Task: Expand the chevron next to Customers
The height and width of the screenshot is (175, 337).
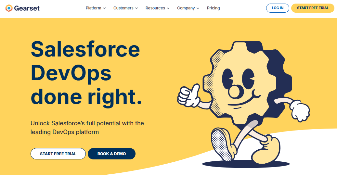Action: click(136, 8)
